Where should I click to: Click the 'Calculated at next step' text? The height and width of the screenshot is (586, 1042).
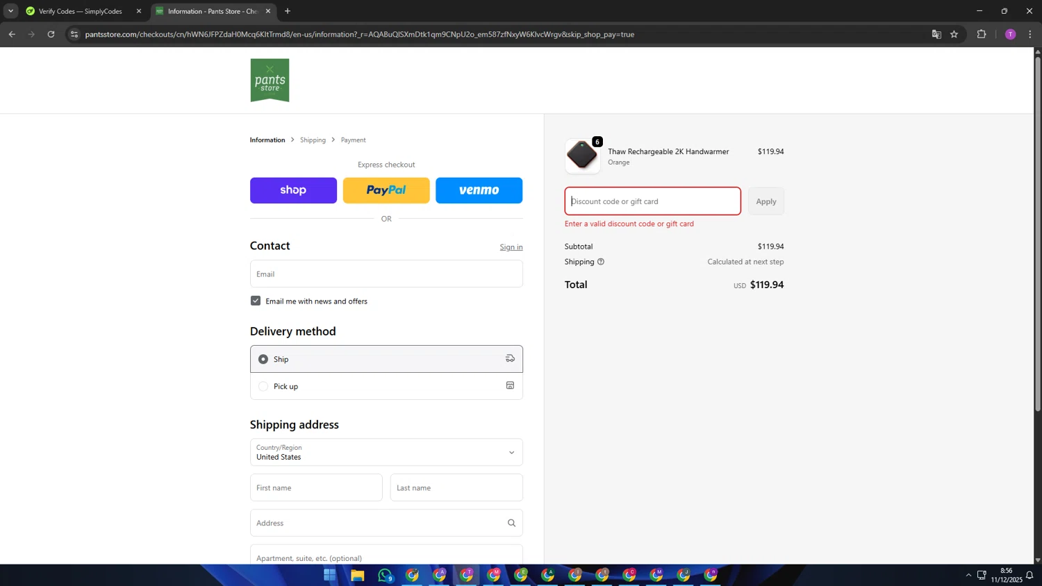click(745, 262)
